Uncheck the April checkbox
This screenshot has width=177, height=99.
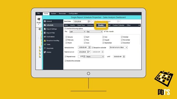tap(85, 37)
